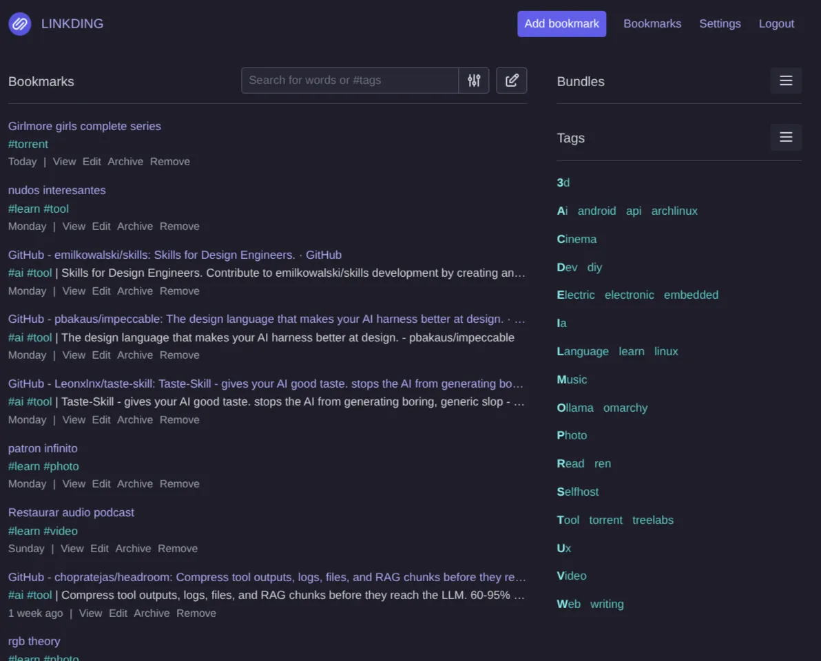Screen dimensions: 821x661
Task: Choose the omarchy tag
Action: 625,408
